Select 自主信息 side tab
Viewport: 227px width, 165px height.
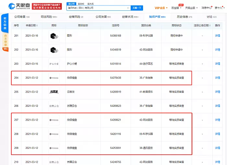click(6, 40)
